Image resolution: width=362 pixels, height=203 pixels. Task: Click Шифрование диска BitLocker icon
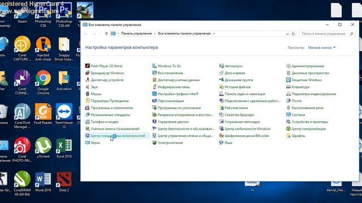point(221,135)
